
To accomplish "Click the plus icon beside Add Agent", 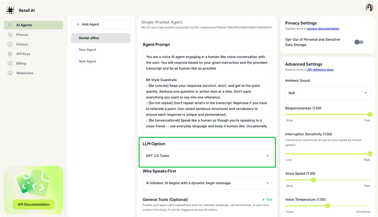I will 78,24.
